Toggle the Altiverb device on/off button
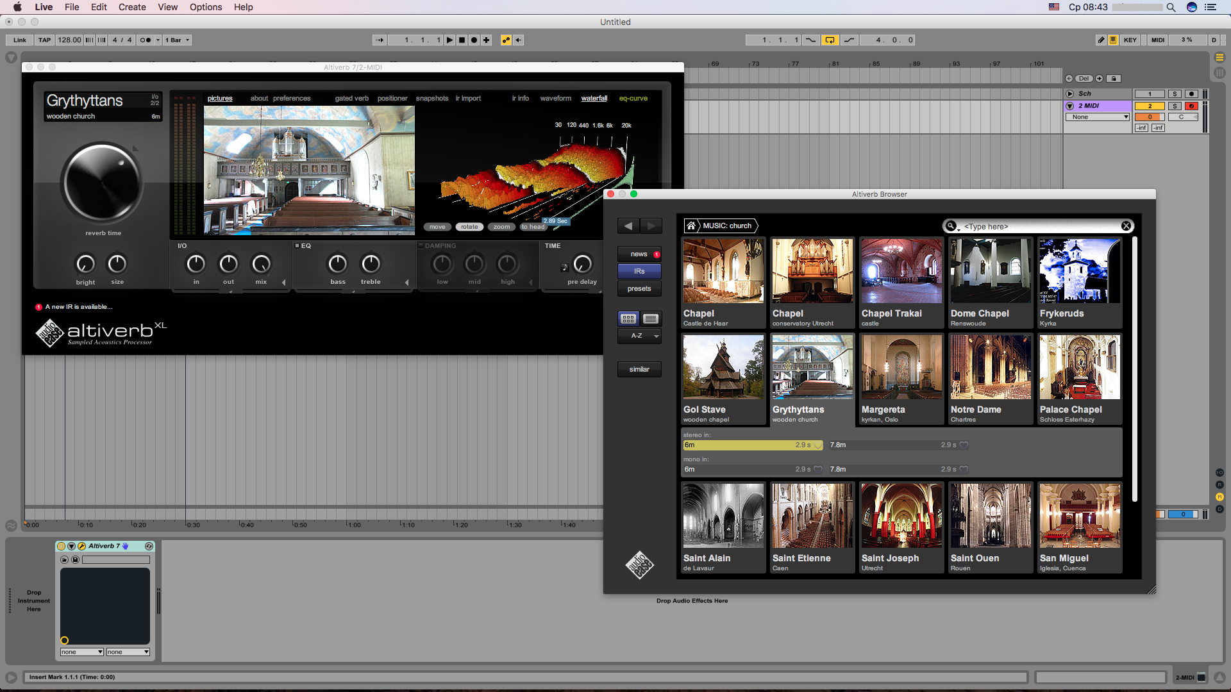The width and height of the screenshot is (1231, 692). tap(62, 546)
